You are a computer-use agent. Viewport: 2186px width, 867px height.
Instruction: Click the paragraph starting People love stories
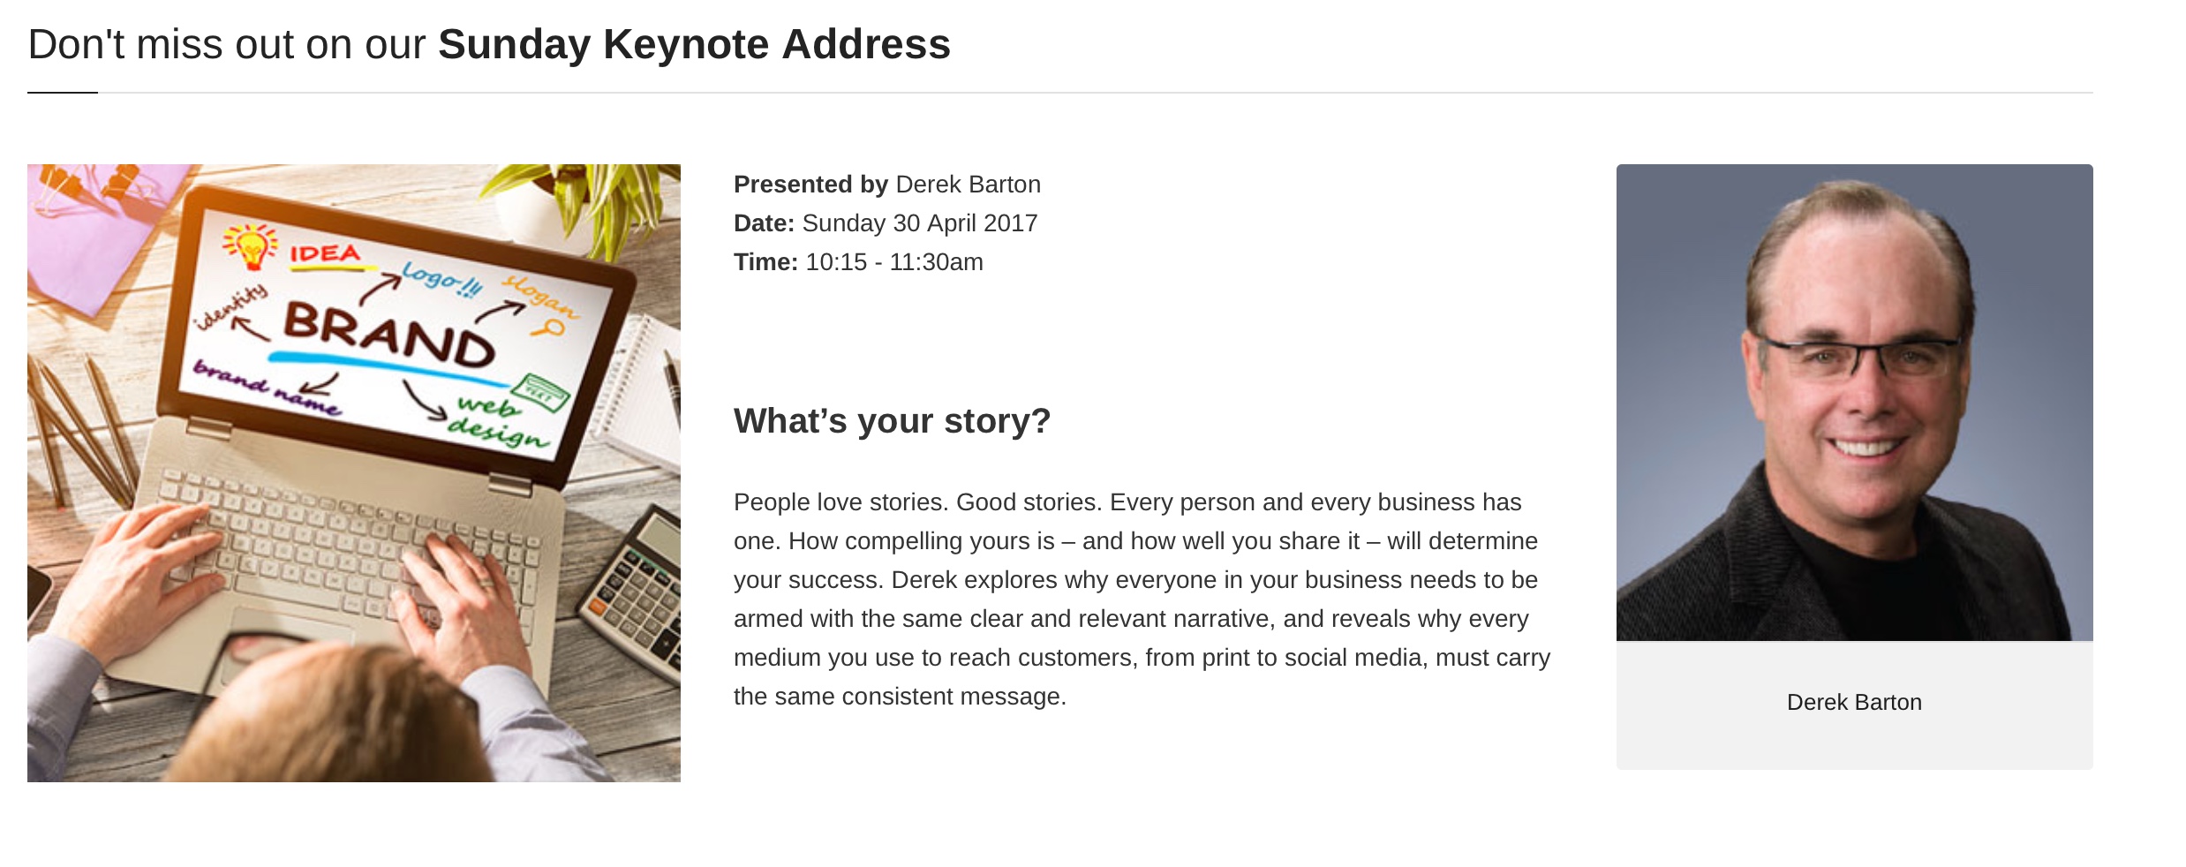(1142, 599)
